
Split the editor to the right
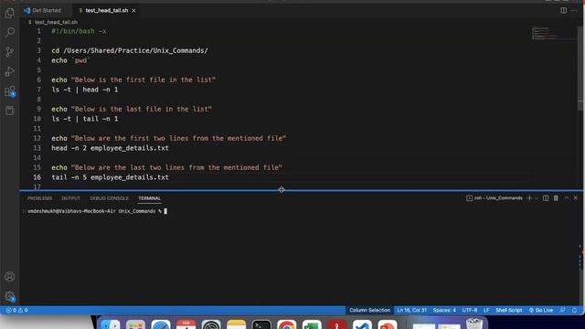tap(563, 10)
